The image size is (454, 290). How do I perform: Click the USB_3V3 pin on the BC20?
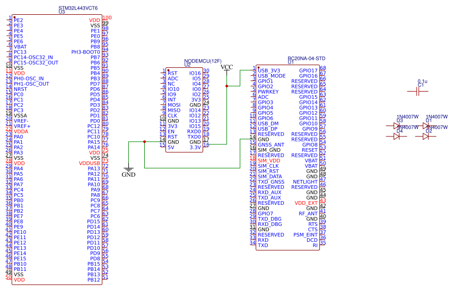pos(269,70)
